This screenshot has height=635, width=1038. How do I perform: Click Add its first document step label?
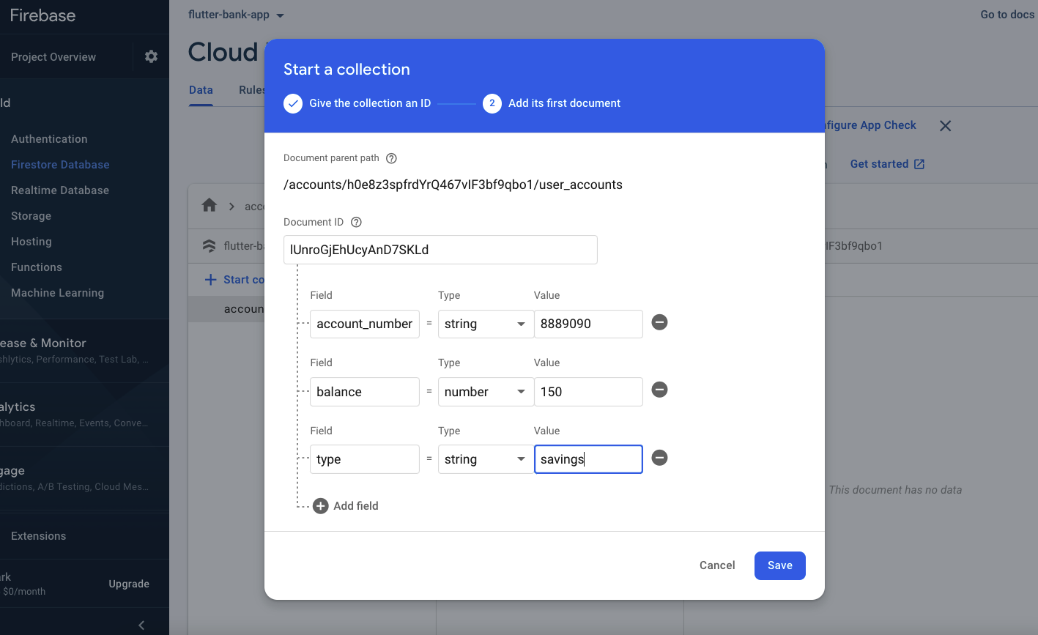564,103
